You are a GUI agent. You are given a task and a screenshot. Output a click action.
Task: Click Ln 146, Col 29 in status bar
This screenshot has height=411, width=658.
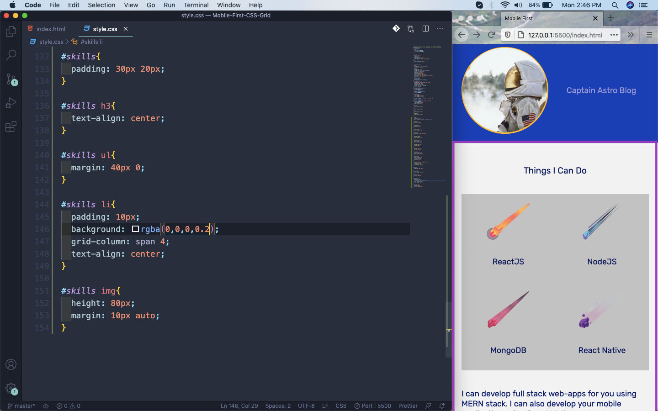(239, 406)
